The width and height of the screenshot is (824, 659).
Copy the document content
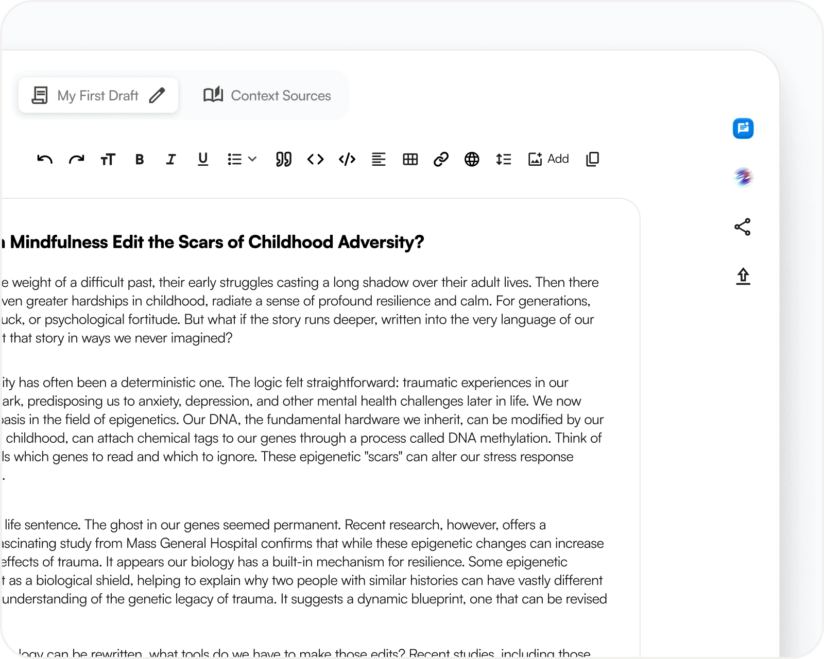pyautogui.click(x=592, y=160)
